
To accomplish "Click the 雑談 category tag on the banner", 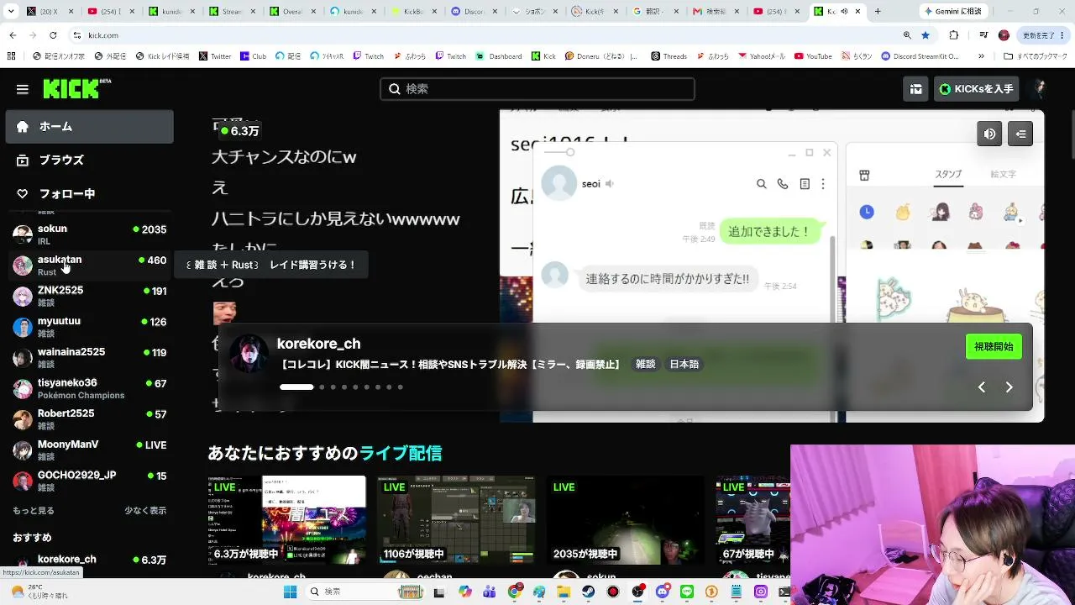I will click(x=645, y=365).
